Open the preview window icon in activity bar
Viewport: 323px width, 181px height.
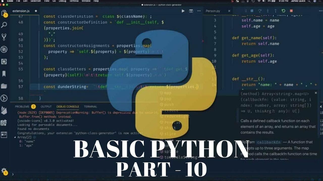click(4, 135)
